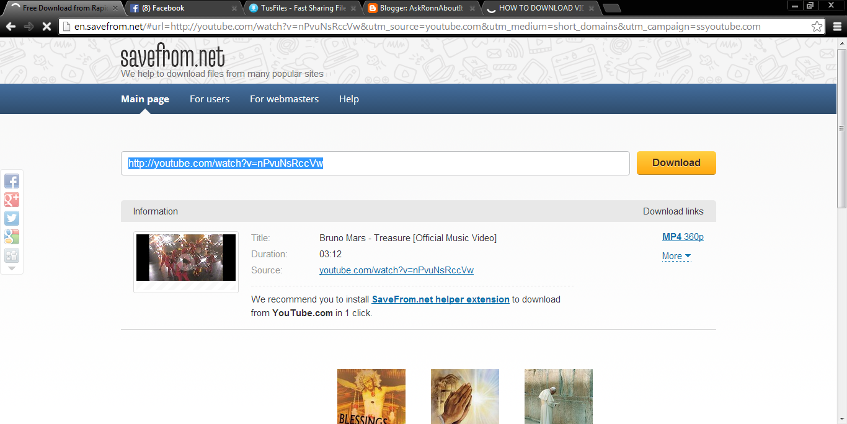Open SaveFrom.net helper extension link

click(x=441, y=299)
